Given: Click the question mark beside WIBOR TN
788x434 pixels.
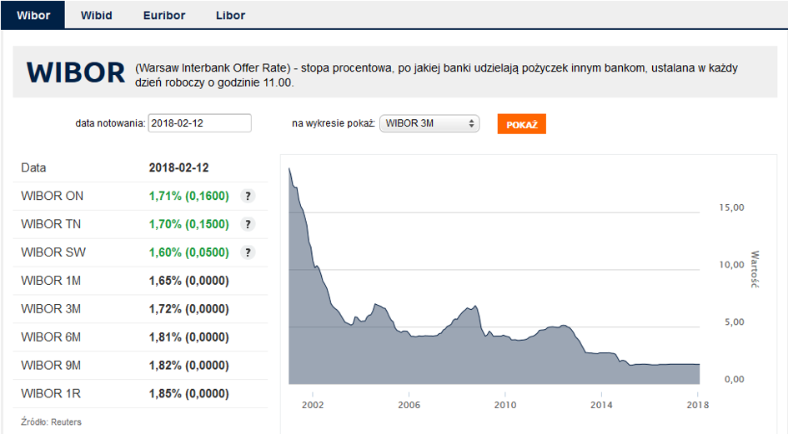Looking at the screenshot, I should tap(247, 225).
